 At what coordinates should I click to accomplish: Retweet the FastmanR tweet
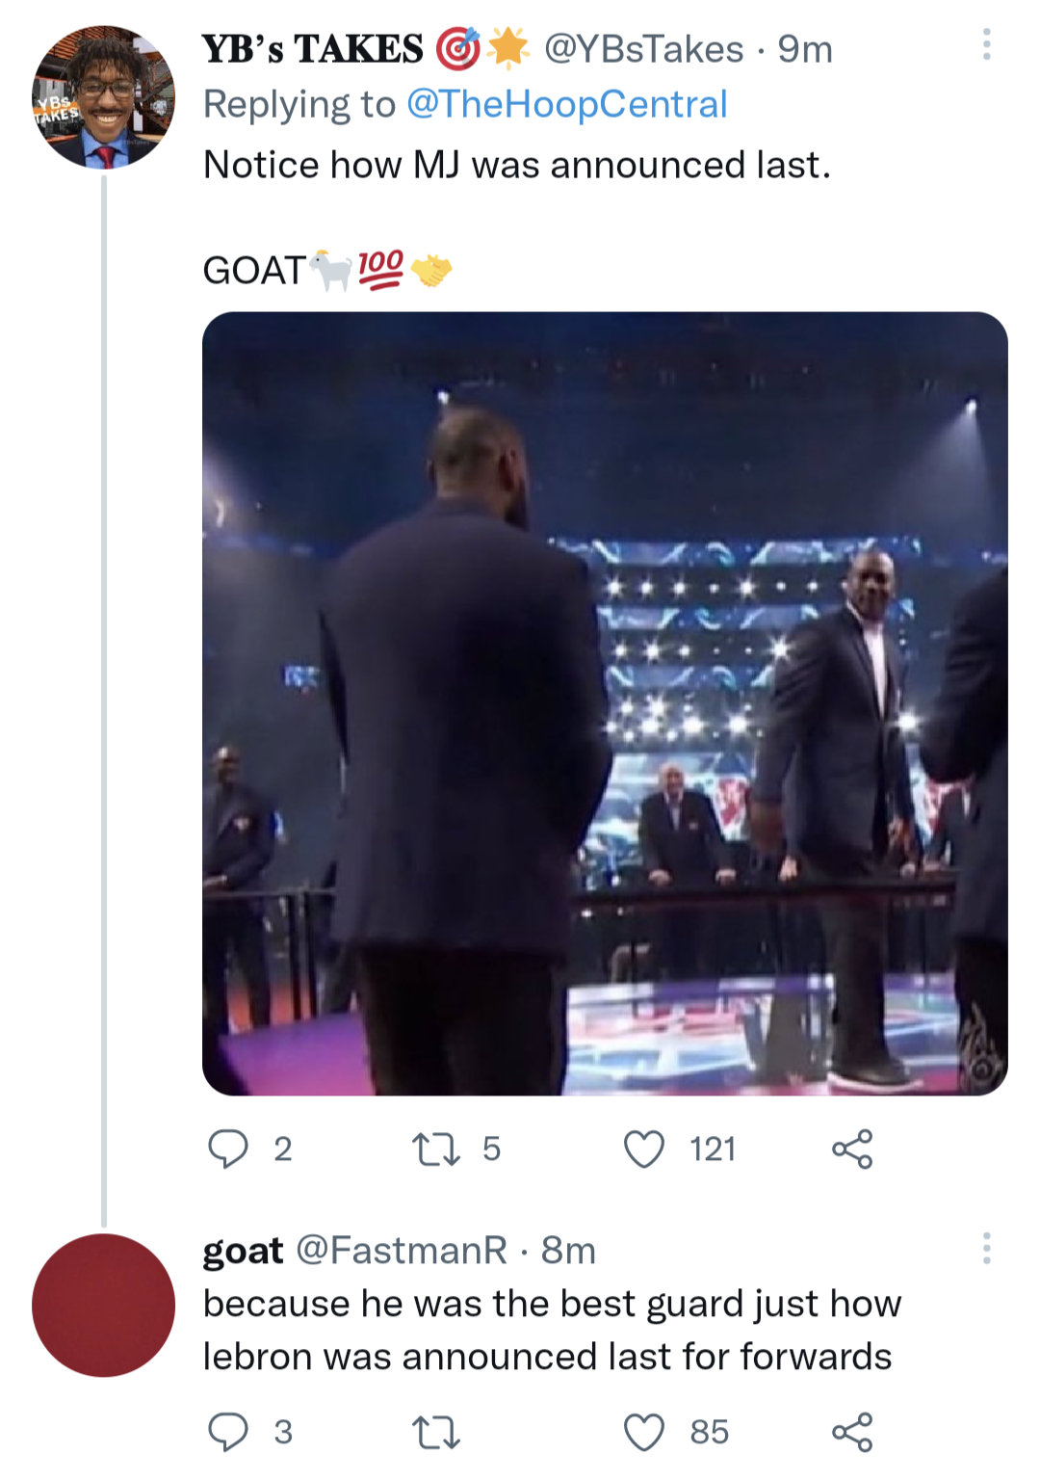[436, 1432]
